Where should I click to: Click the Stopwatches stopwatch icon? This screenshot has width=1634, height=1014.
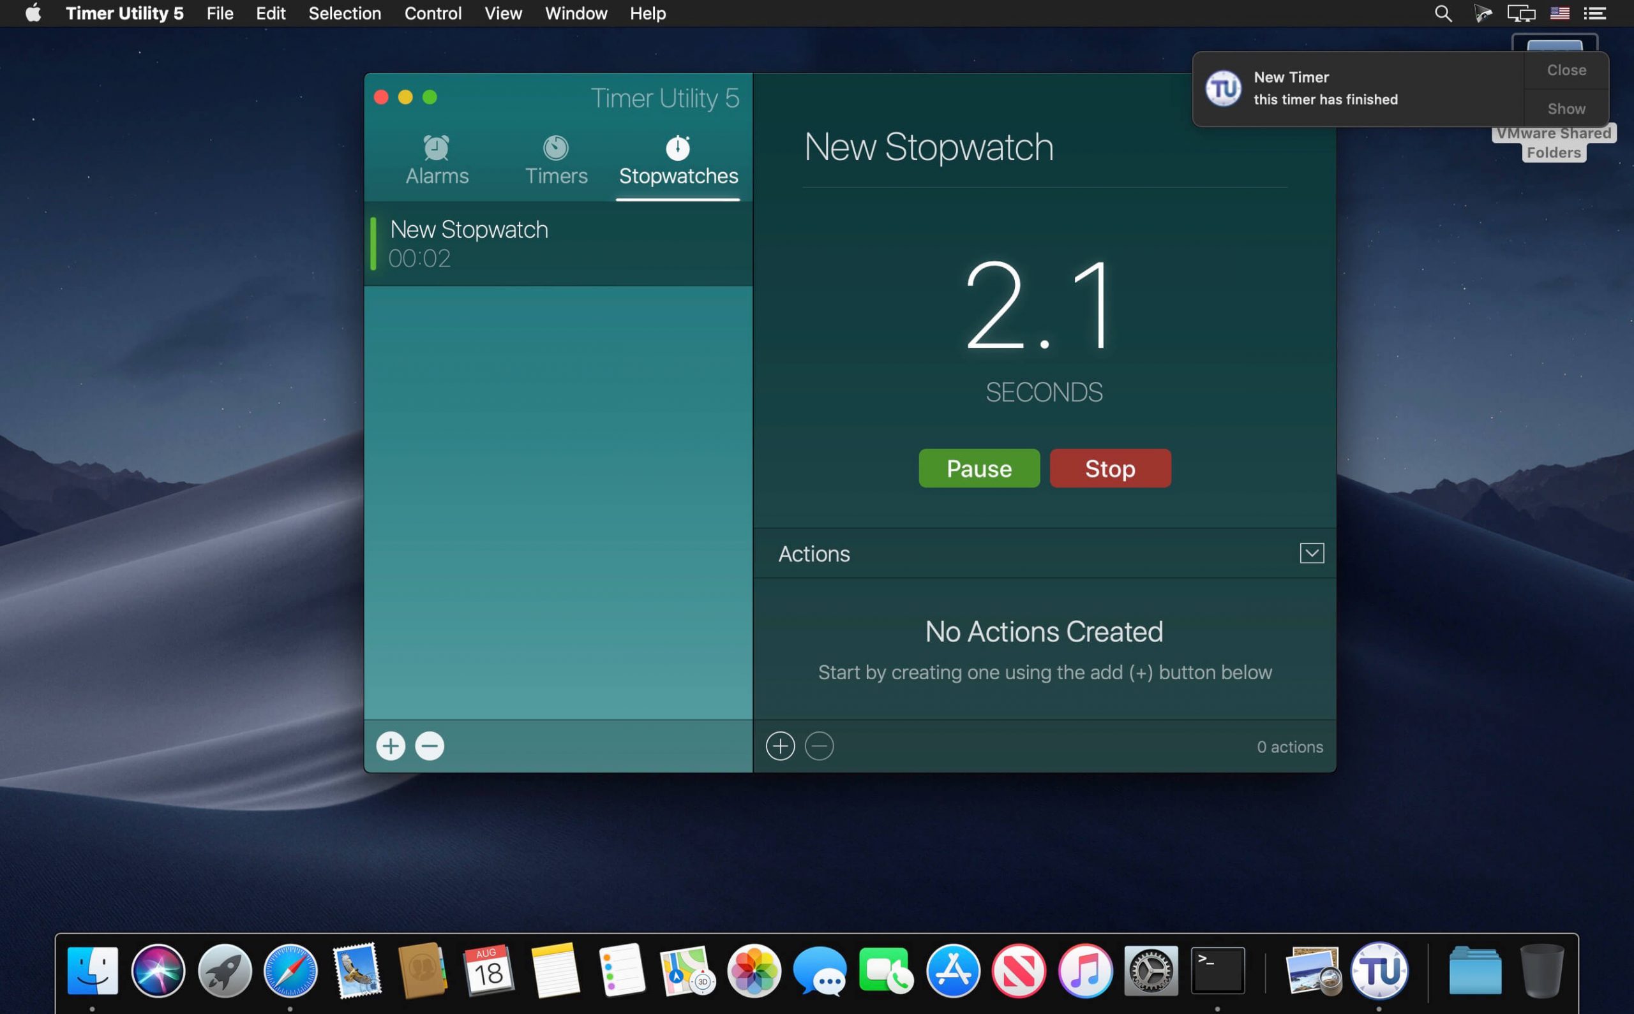pos(678,147)
